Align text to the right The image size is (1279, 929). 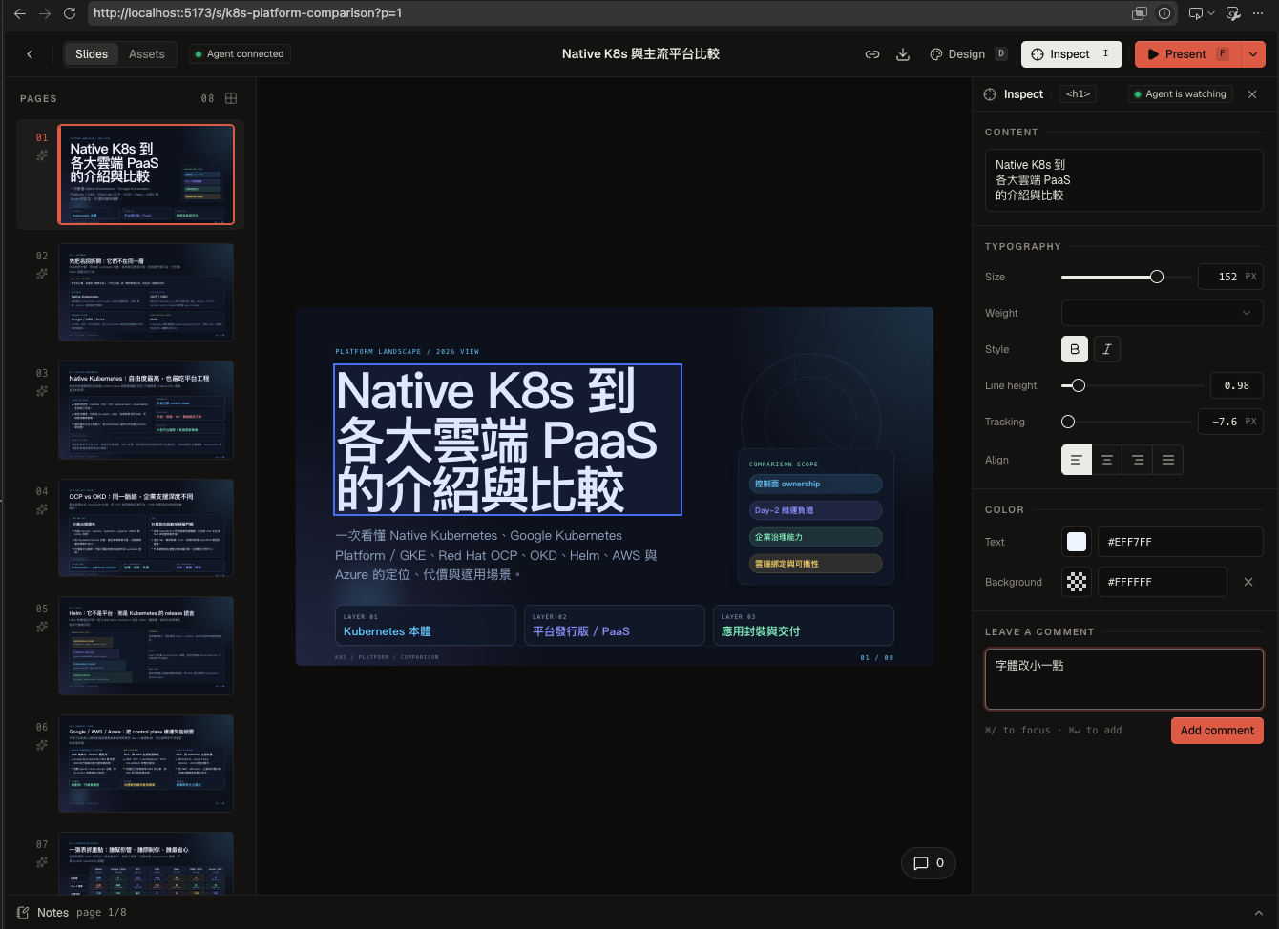(1138, 460)
